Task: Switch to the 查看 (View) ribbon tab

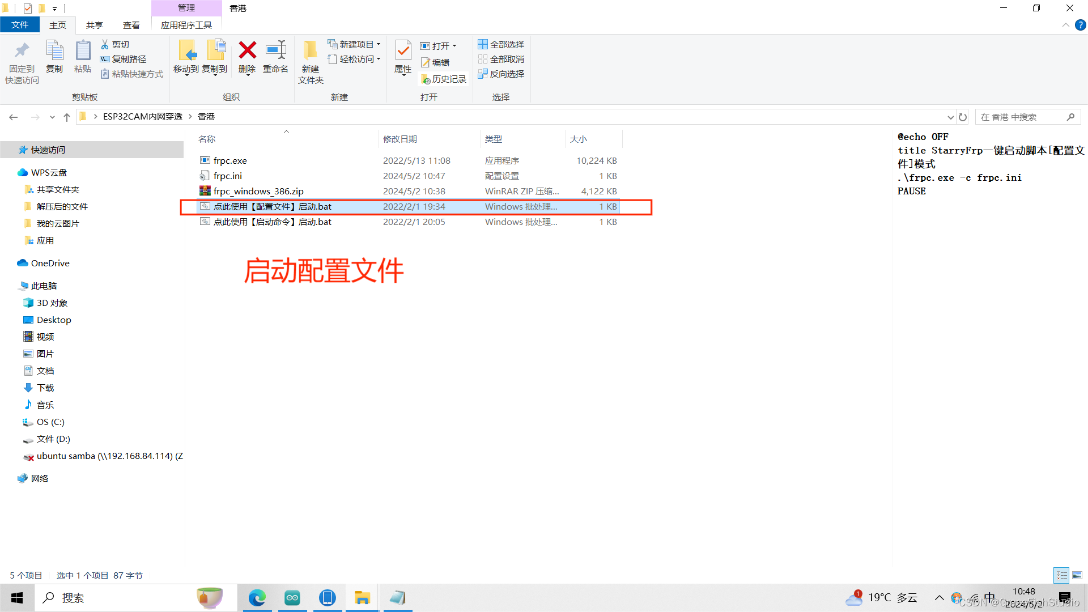Action: click(131, 25)
